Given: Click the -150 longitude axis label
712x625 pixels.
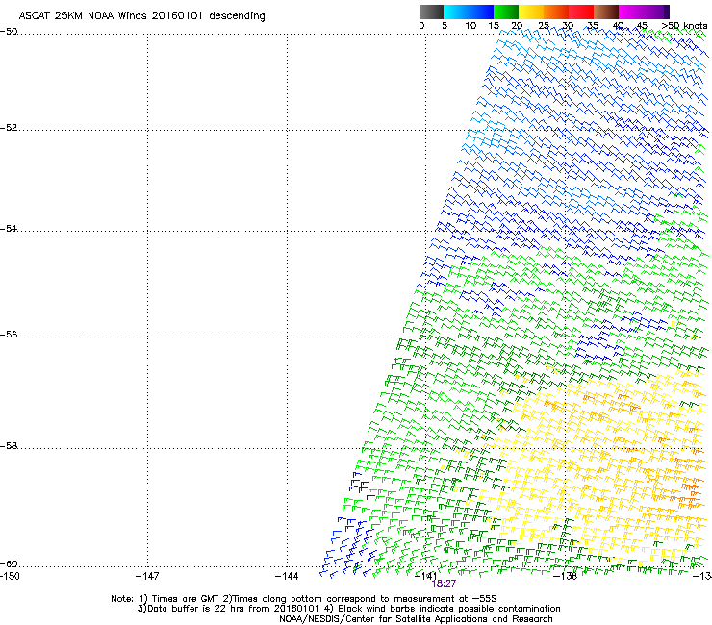Looking at the screenshot, I should (x=11, y=576).
